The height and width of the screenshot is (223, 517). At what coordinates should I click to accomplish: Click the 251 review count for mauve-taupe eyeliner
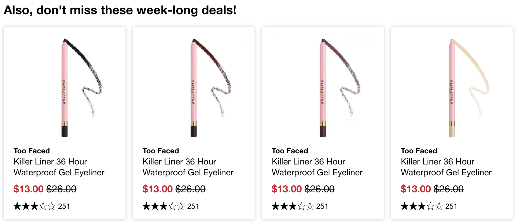click(322, 206)
